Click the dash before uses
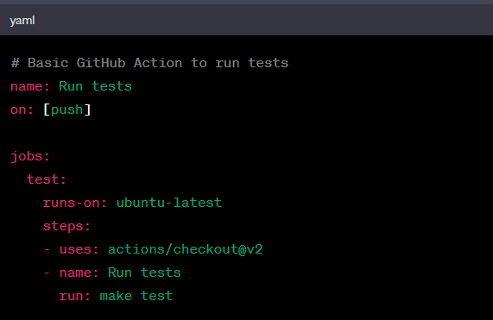Image resolution: width=493 pixels, height=320 pixels. (x=47, y=249)
